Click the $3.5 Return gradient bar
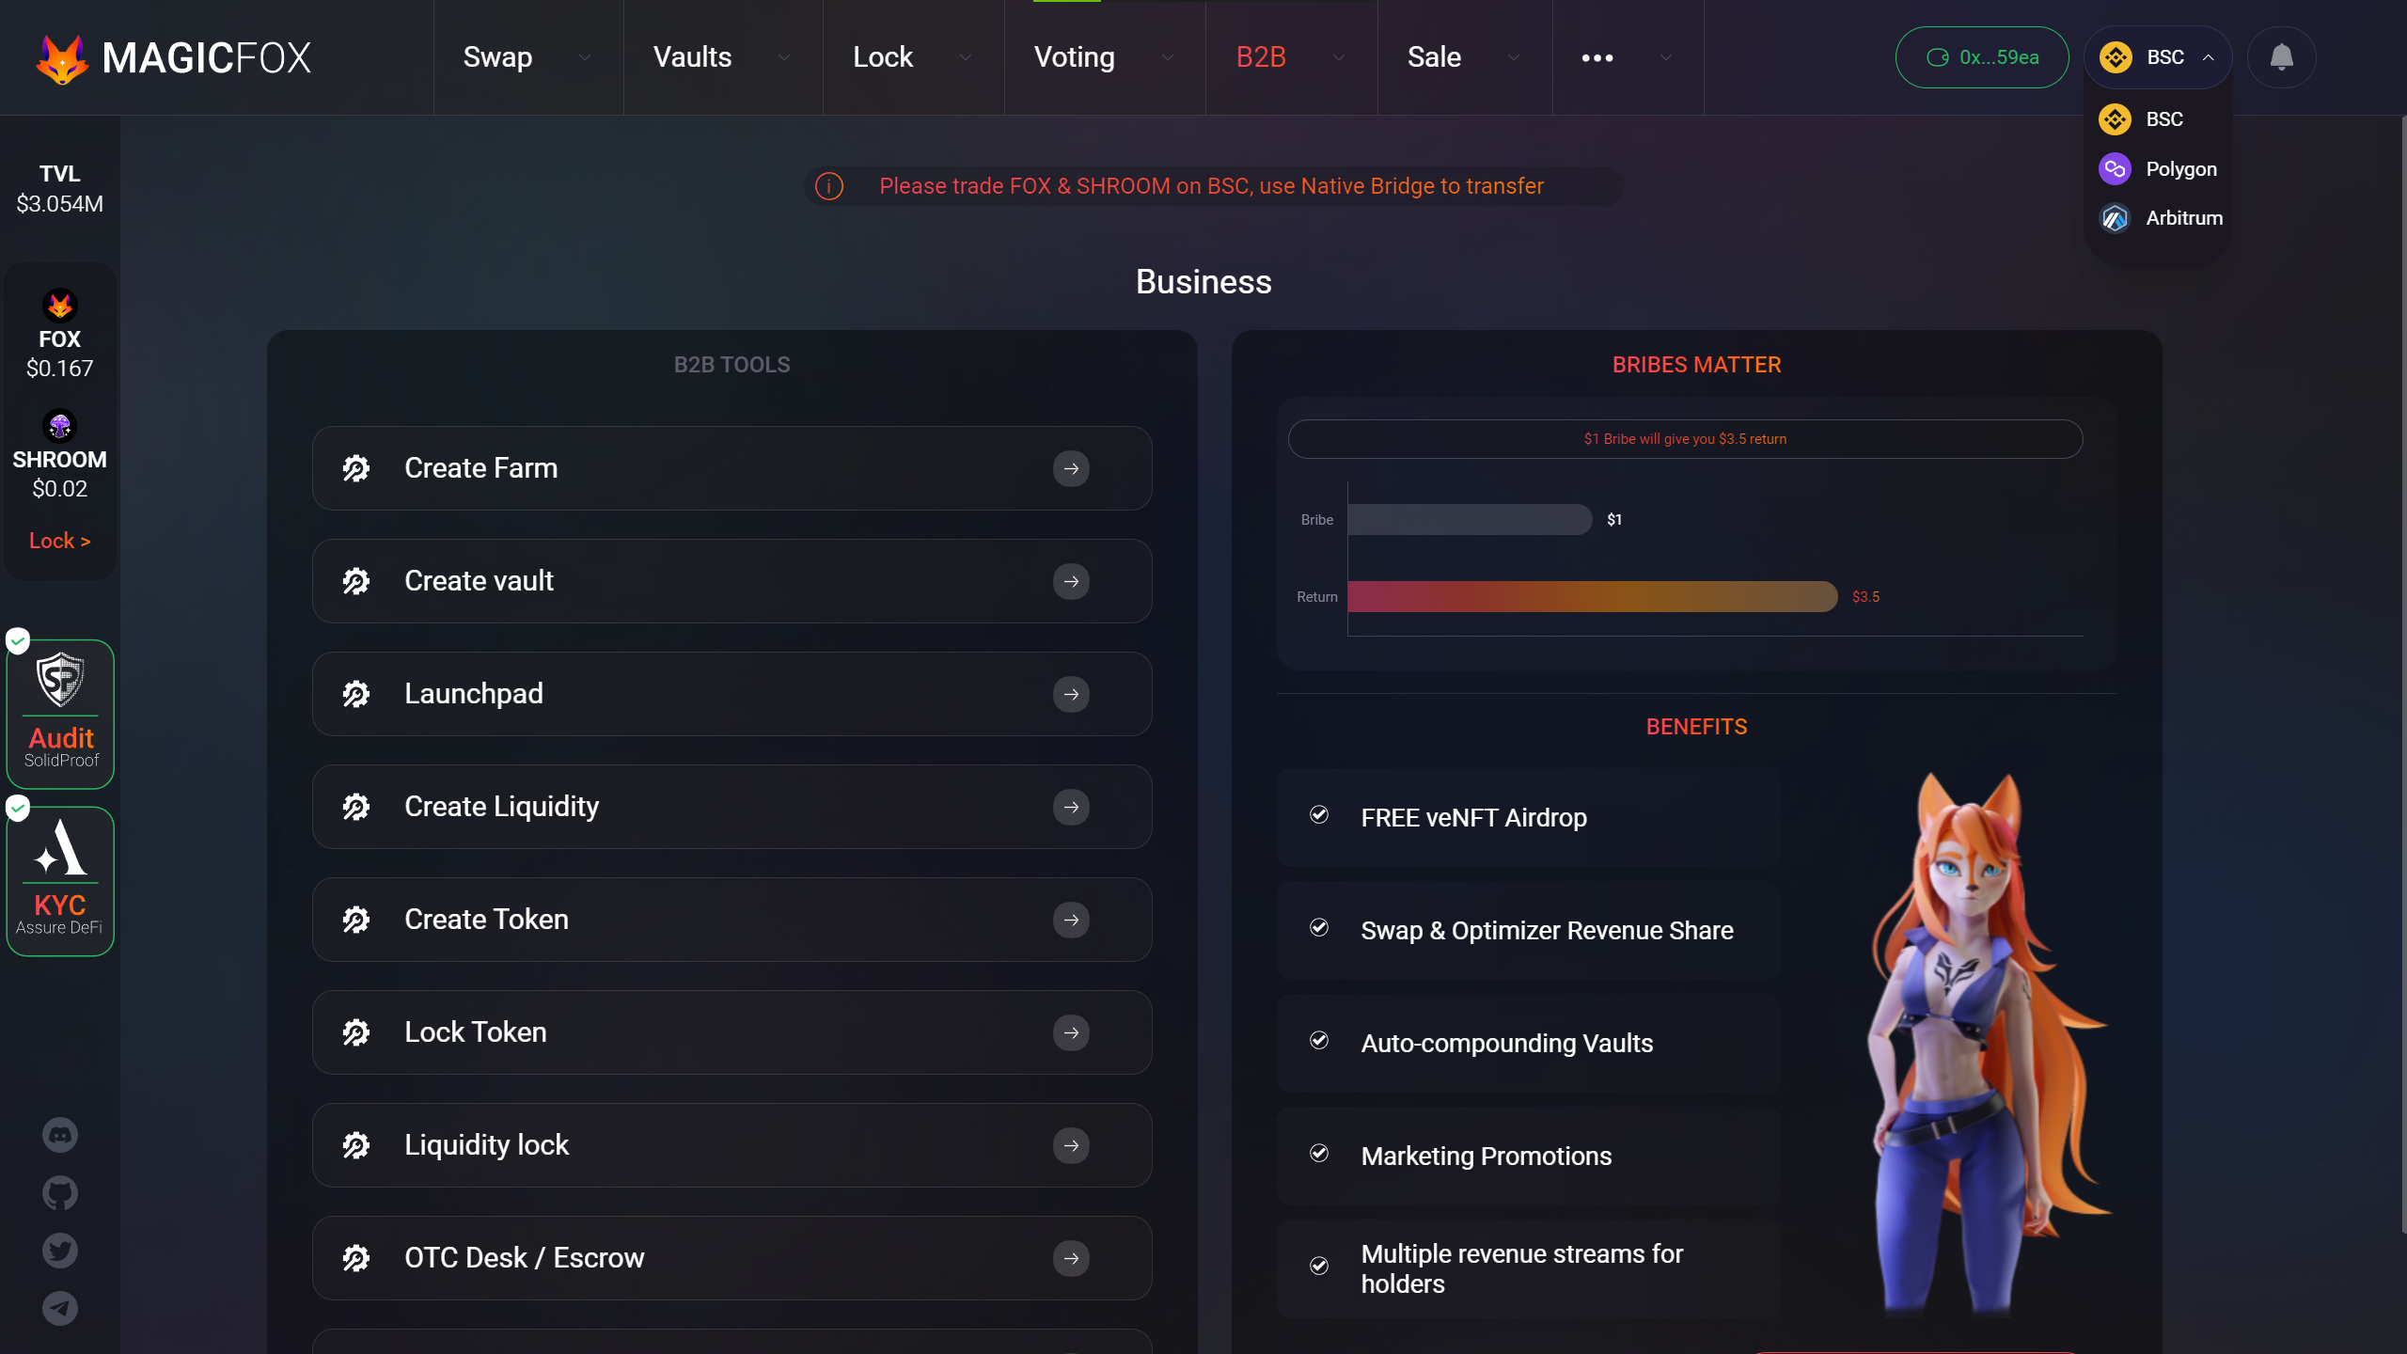The height and width of the screenshot is (1354, 2407). click(x=1592, y=596)
